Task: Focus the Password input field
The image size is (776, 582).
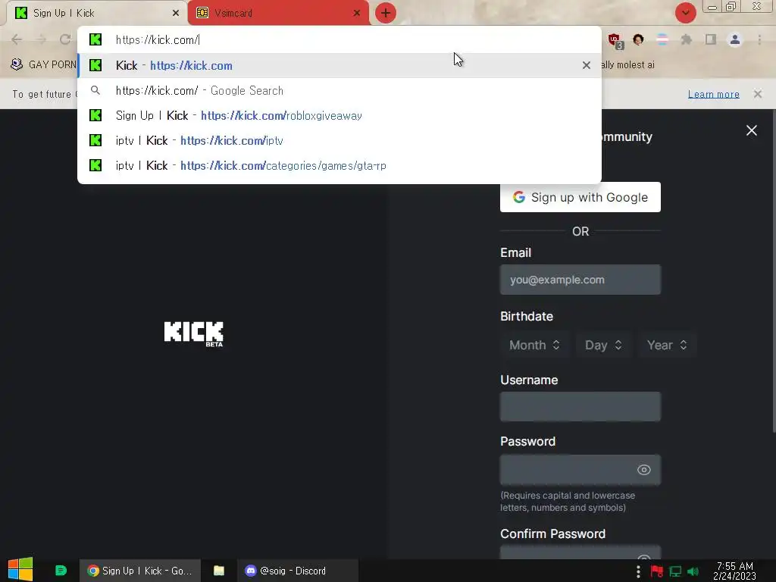Action: click(x=580, y=470)
